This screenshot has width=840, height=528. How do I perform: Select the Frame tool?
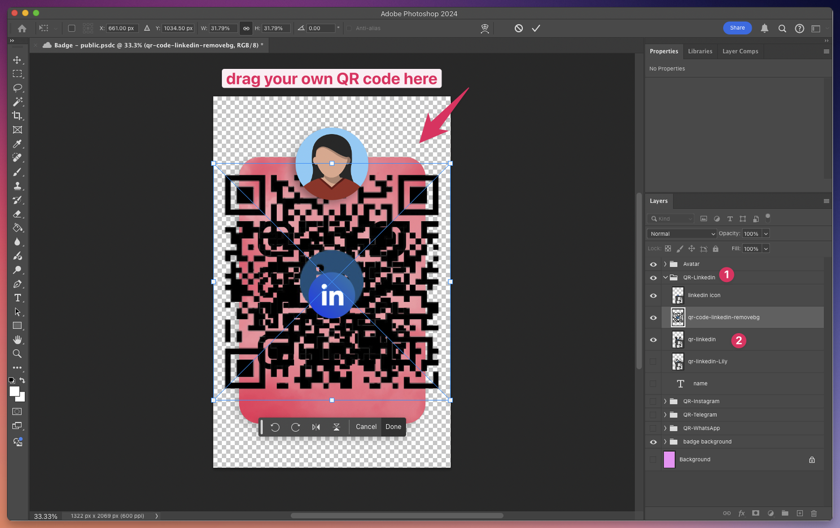[17, 130]
